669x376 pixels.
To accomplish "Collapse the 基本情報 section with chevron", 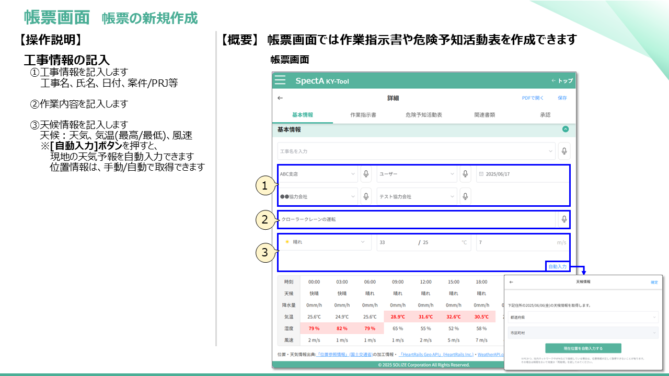I will (x=565, y=129).
